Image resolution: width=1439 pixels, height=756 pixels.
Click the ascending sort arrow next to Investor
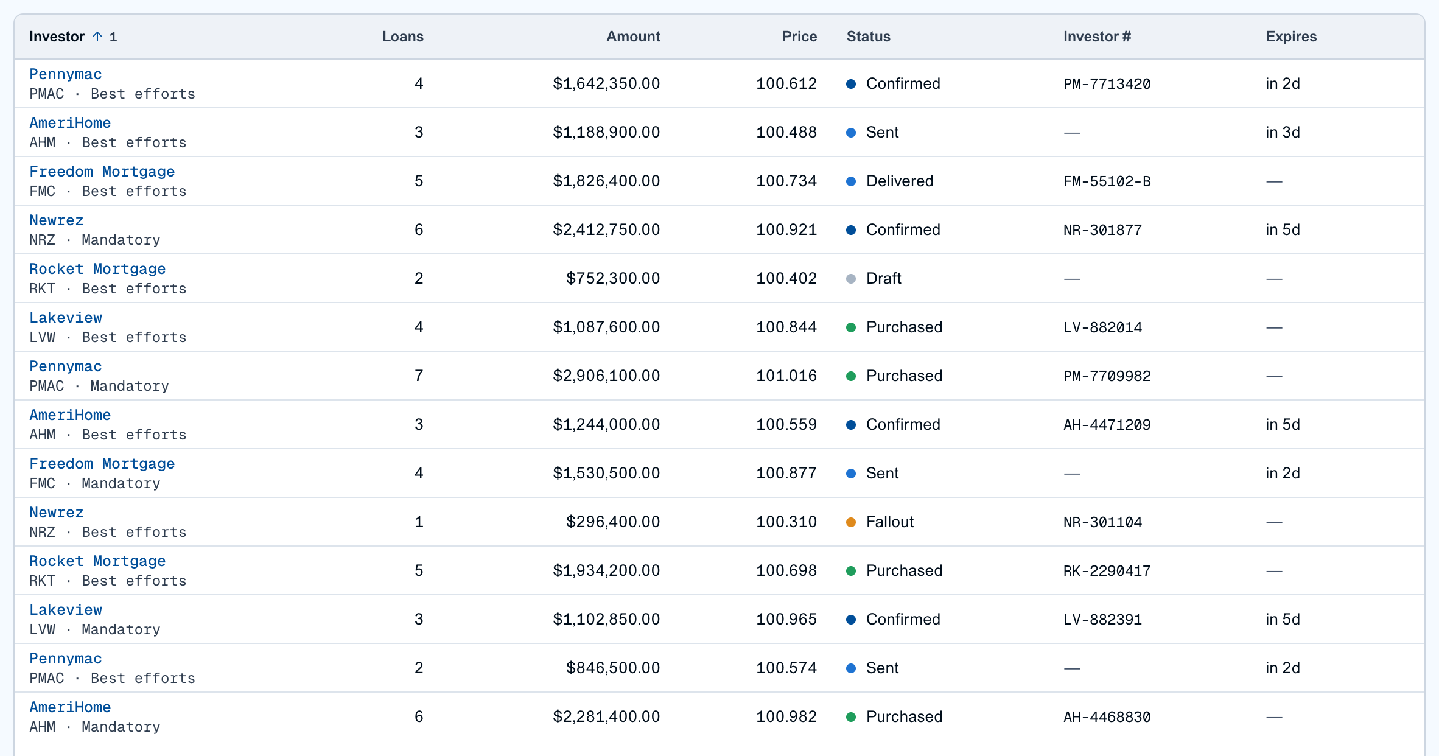click(97, 37)
